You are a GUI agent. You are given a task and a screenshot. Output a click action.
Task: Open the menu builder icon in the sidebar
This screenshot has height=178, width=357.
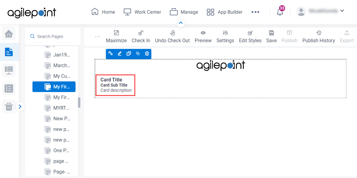[9, 70]
